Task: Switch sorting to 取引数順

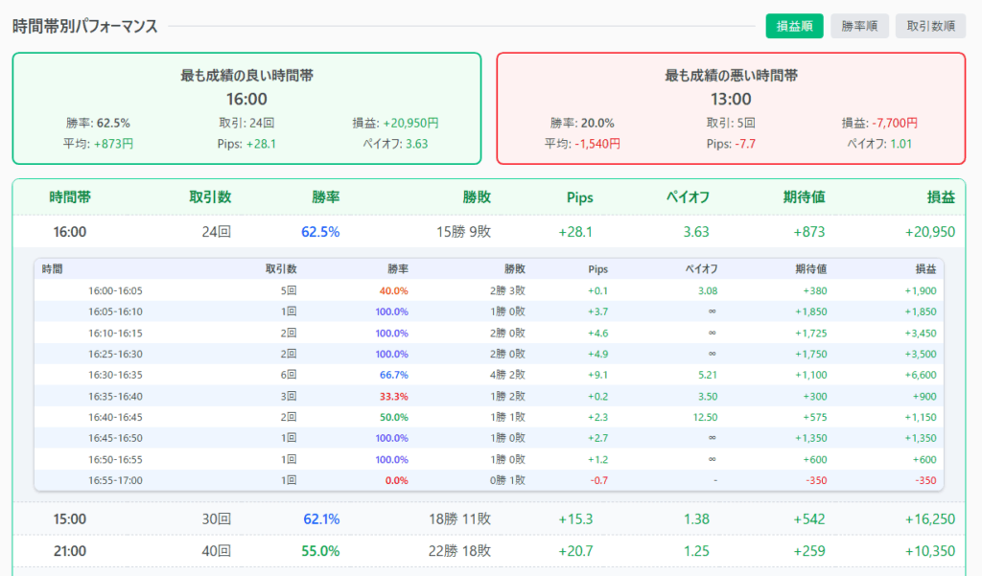Action: [x=930, y=26]
